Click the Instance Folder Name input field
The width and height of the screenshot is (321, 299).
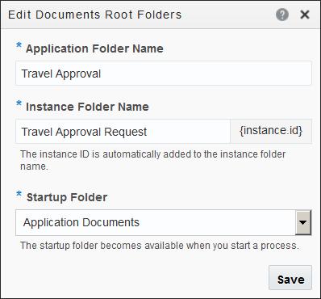(x=123, y=132)
